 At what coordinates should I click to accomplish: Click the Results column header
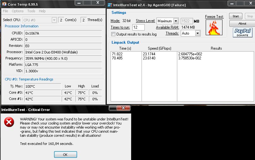(x=216, y=48)
